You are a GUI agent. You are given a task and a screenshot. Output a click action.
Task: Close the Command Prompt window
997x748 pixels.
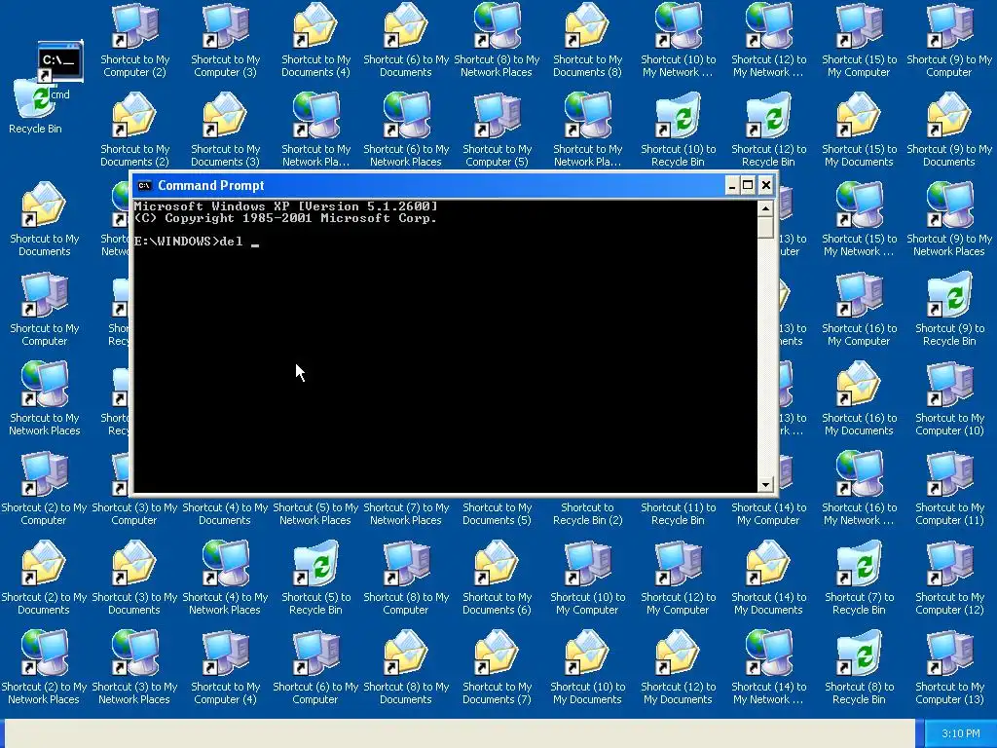click(766, 185)
